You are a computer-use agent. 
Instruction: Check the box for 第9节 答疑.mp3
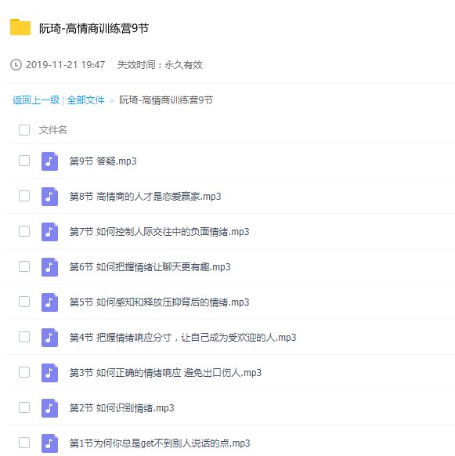click(x=24, y=161)
